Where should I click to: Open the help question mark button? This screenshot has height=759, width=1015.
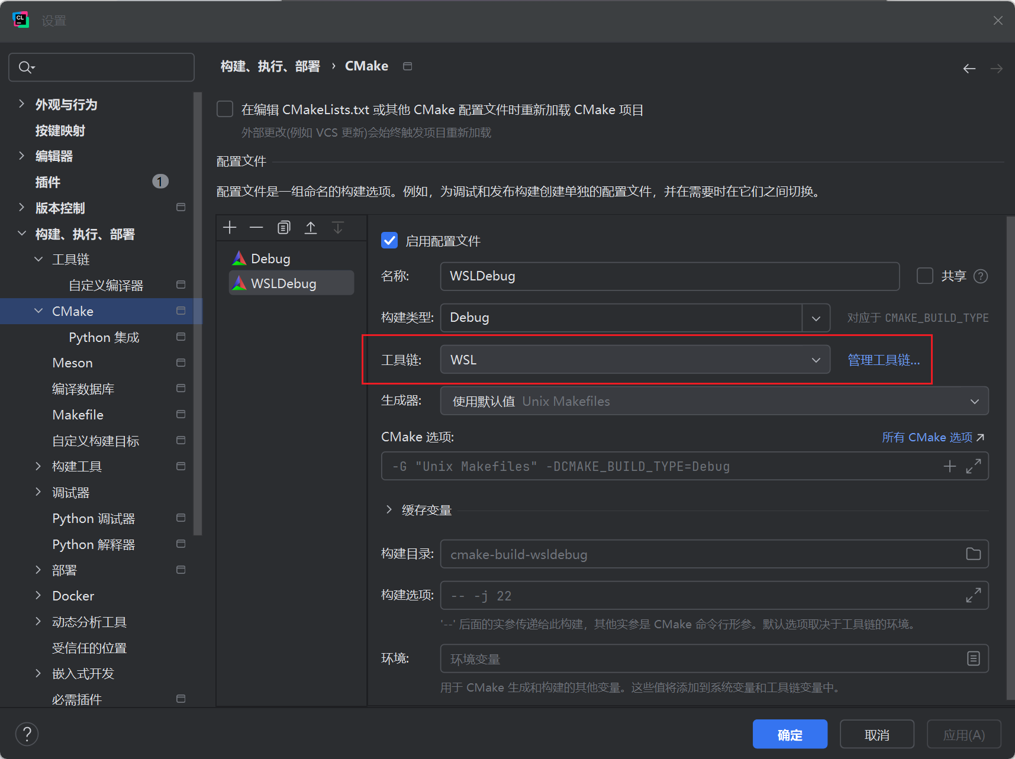point(27,734)
